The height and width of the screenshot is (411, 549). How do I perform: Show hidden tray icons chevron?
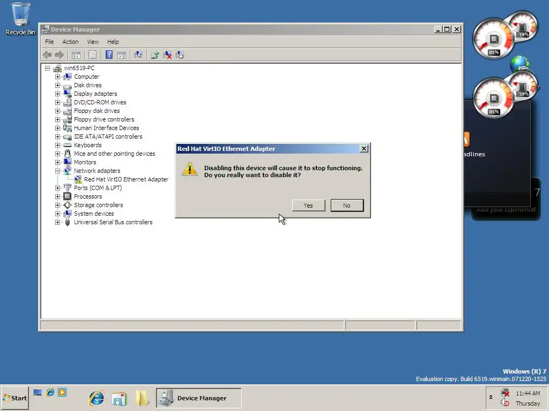coord(491,398)
